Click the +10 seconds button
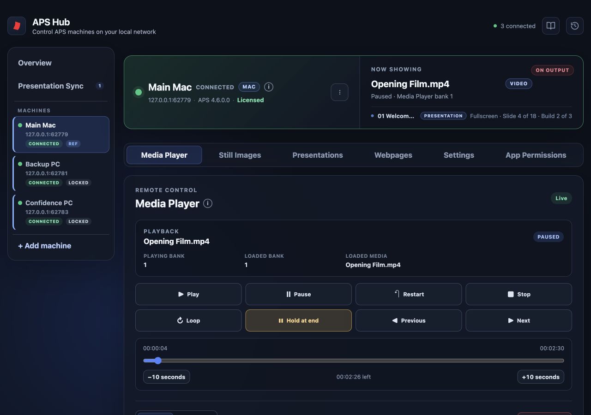Screen dimensions: 591x415 pos(541,377)
